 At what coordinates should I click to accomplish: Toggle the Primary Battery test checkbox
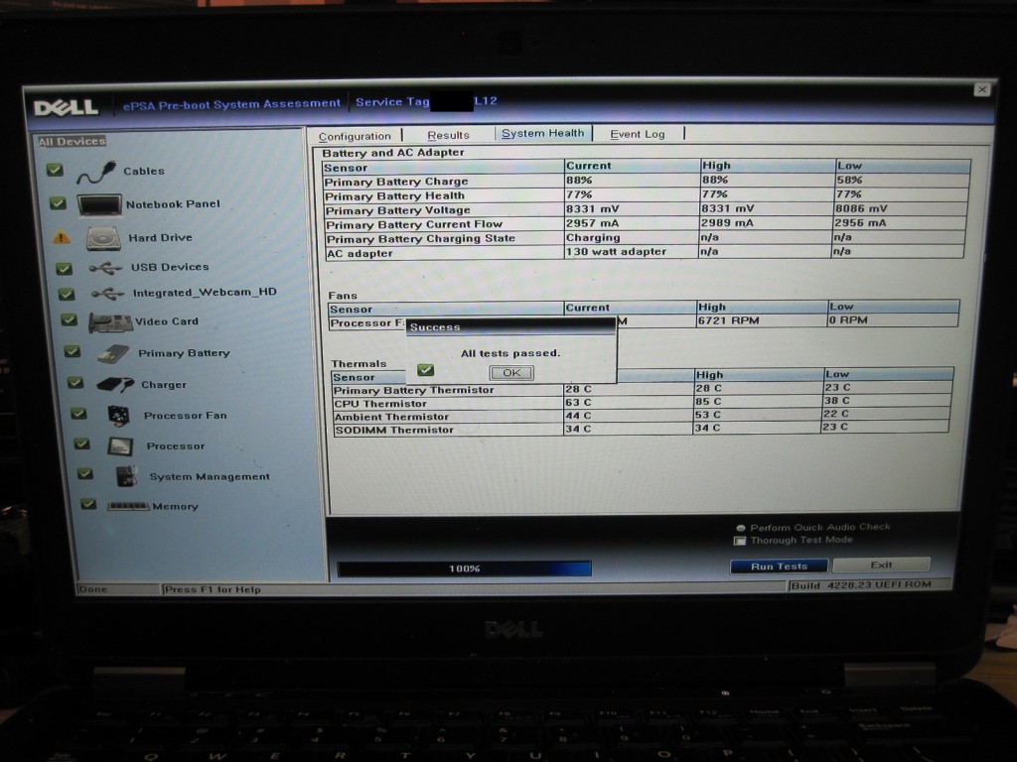click(72, 352)
